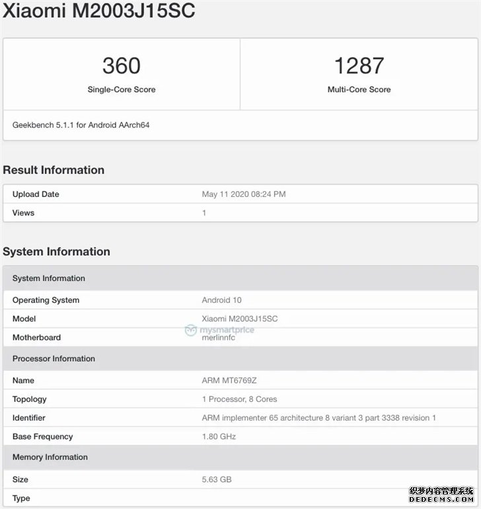481x509 pixels.
Task: Click the upload date May 11 2020 value
Action: point(243,194)
